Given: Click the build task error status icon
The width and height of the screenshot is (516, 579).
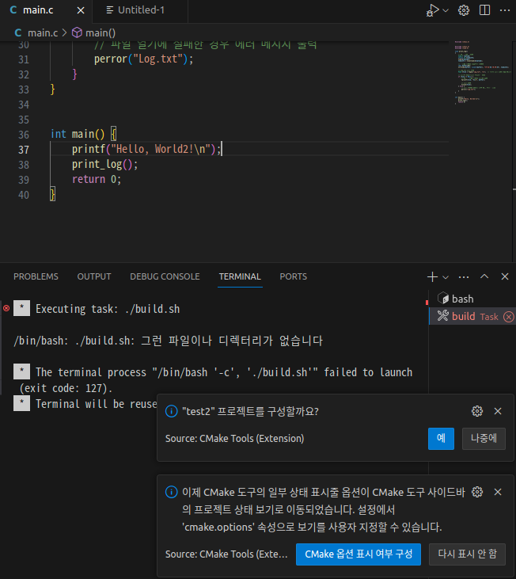Looking at the screenshot, I should pos(509,317).
